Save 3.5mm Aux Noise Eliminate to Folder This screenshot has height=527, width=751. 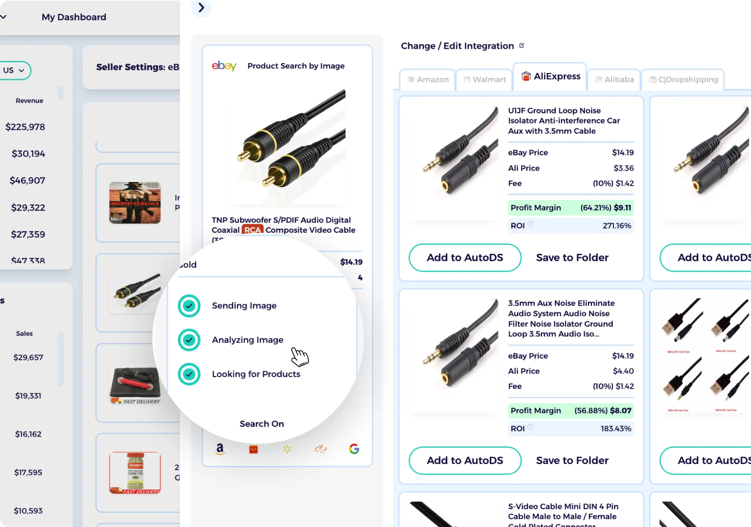572,460
